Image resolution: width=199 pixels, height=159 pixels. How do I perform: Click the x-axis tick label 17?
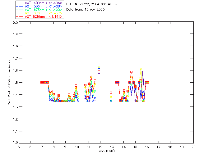[x=159, y=147]
